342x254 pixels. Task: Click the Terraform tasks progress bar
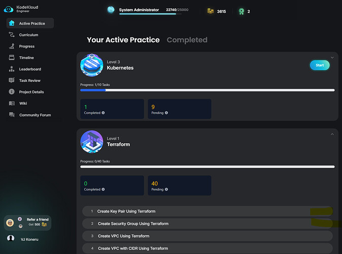coord(207,167)
